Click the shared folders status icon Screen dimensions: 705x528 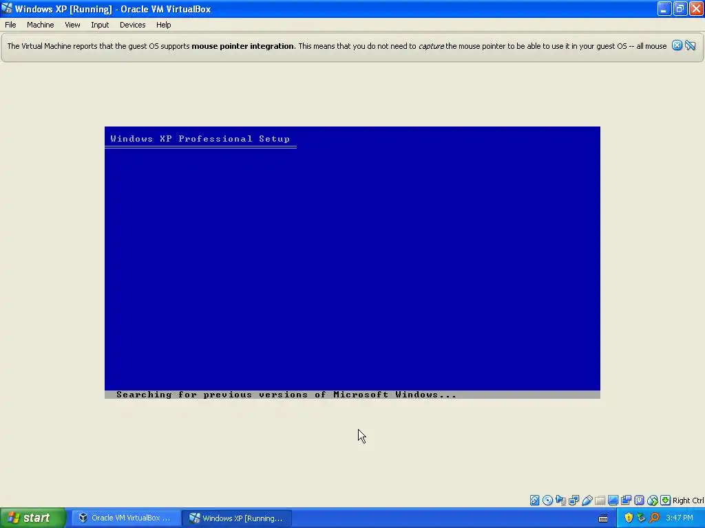[x=600, y=500]
